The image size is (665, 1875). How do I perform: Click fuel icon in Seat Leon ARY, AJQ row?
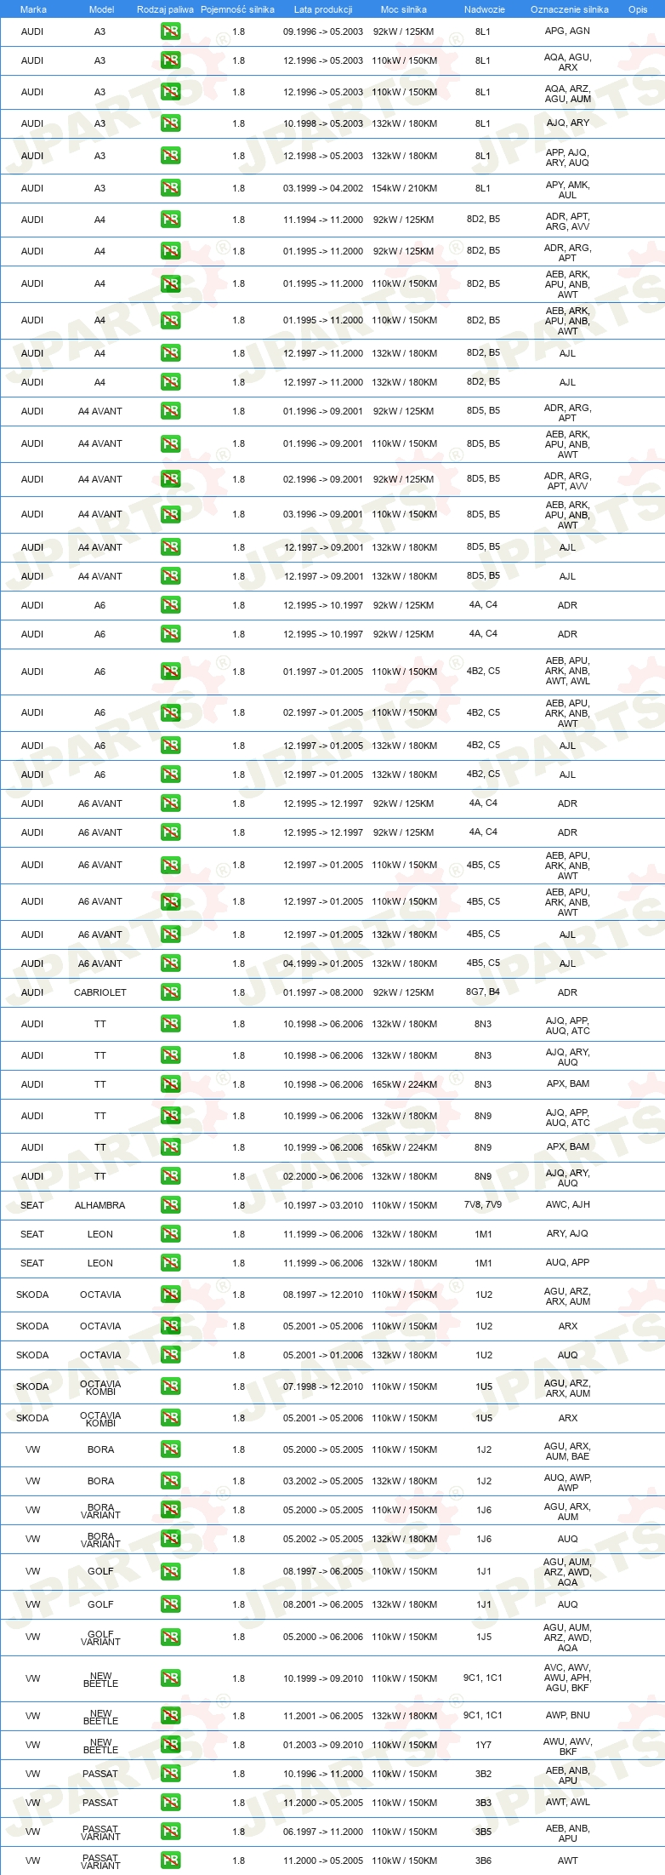(170, 1234)
